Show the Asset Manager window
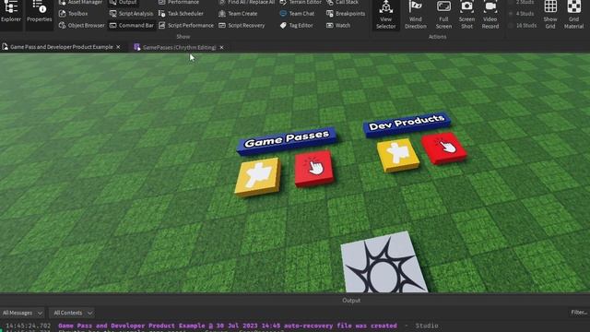The image size is (590, 332). (80, 2)
